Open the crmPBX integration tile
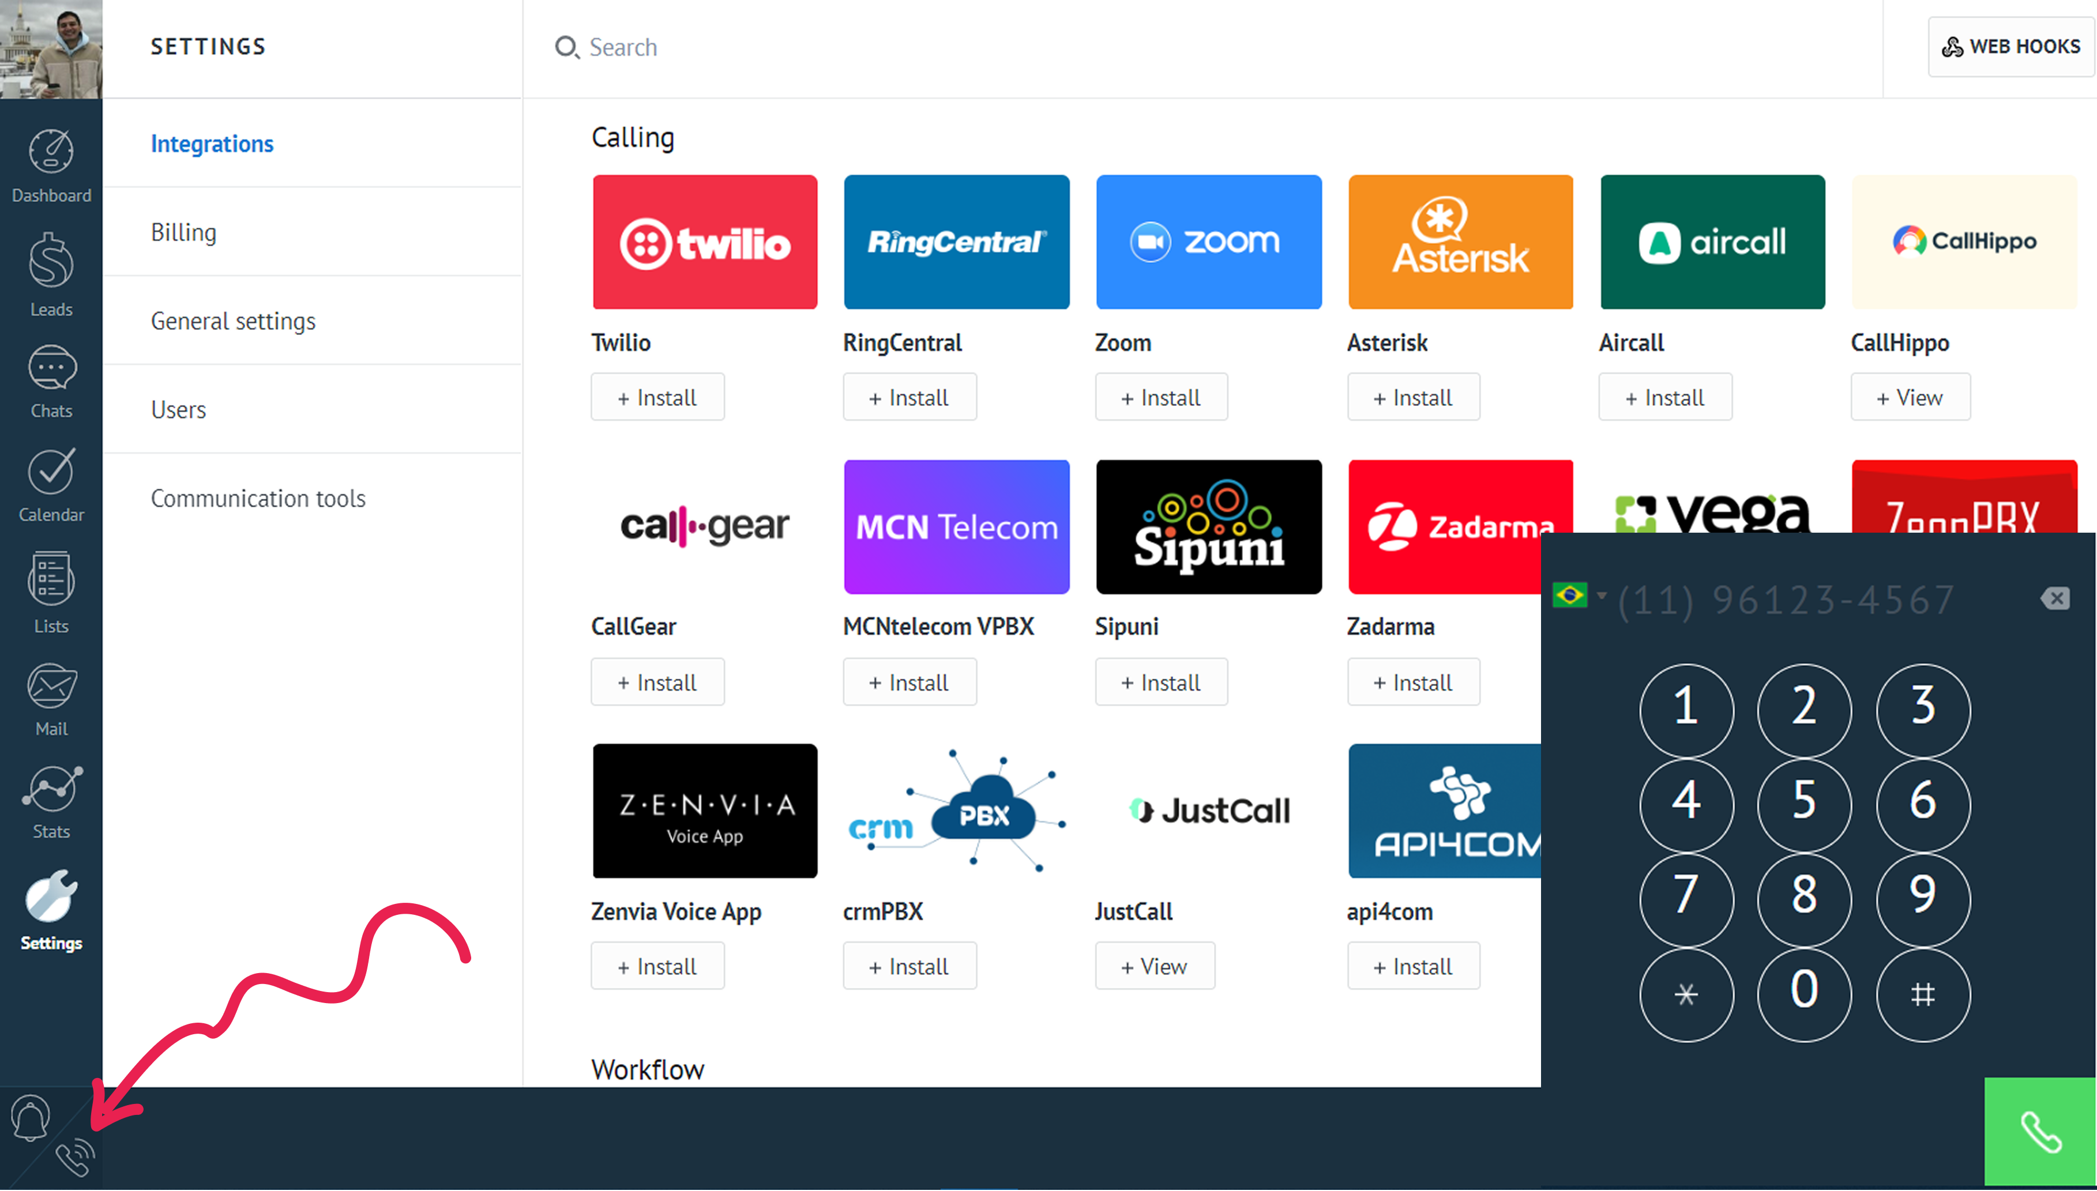This screenshot has width=2097, height=1191. (956, 811)
